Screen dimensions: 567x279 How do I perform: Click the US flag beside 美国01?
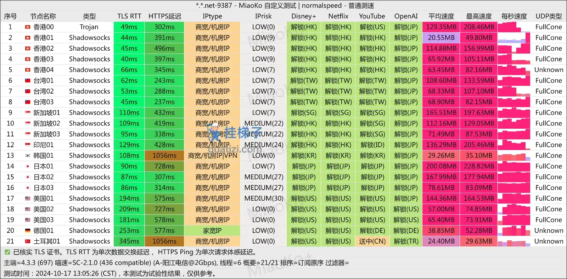tap(28, 199)
